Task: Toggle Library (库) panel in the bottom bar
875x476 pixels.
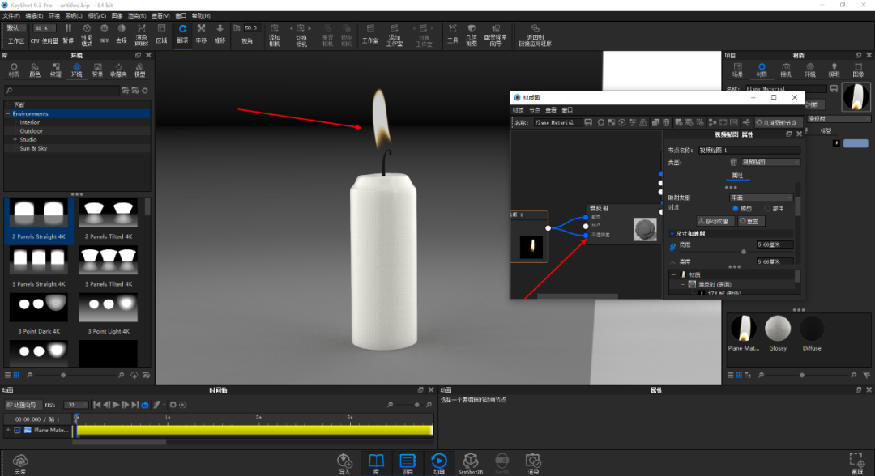Action: point(376,464)
